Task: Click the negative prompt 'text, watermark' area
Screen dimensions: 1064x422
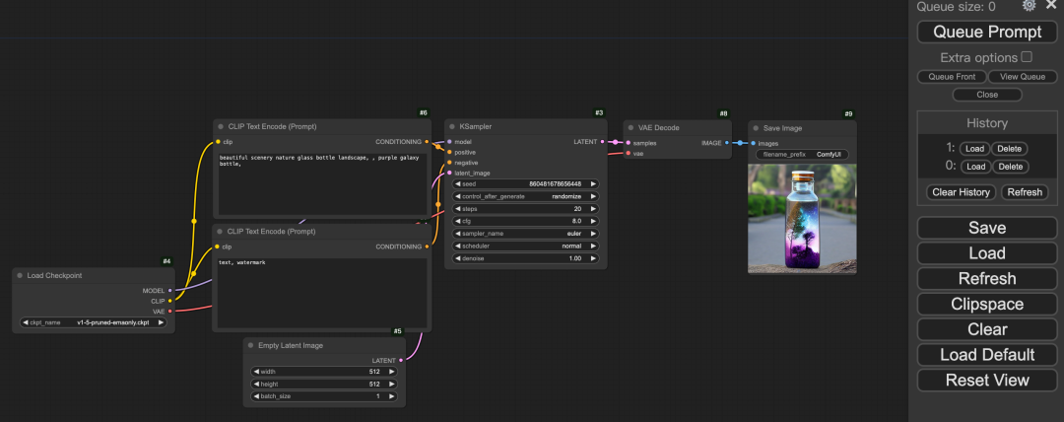Action: pos(322,293)
